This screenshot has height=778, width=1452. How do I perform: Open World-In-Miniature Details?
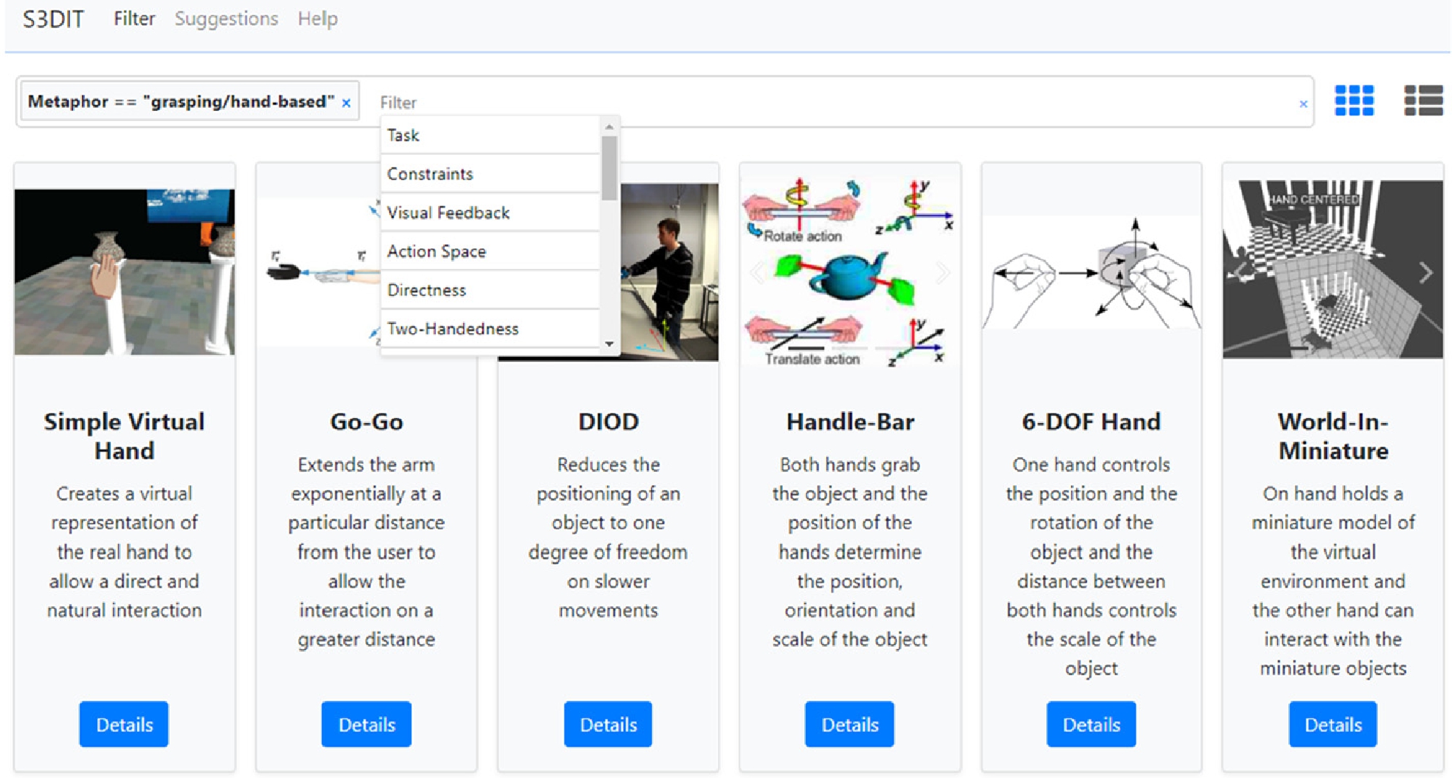click(x=1332, y=724)
